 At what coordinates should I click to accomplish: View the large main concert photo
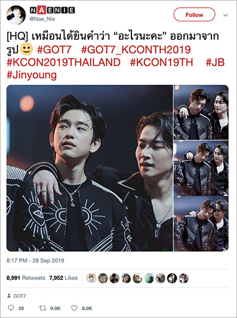click(x=90, y=168)
